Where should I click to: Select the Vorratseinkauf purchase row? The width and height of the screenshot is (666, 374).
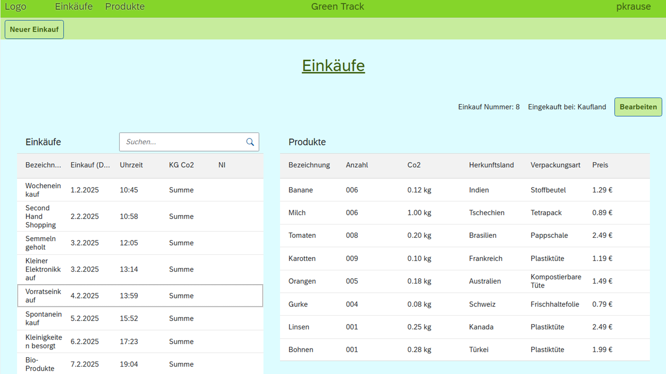[140, 296]
